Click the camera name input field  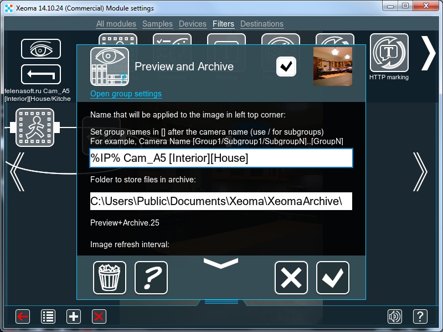[221, 158]
